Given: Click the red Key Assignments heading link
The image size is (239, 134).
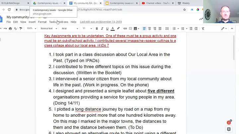Looking at the screenshot, I should click(x=110, y=41).
